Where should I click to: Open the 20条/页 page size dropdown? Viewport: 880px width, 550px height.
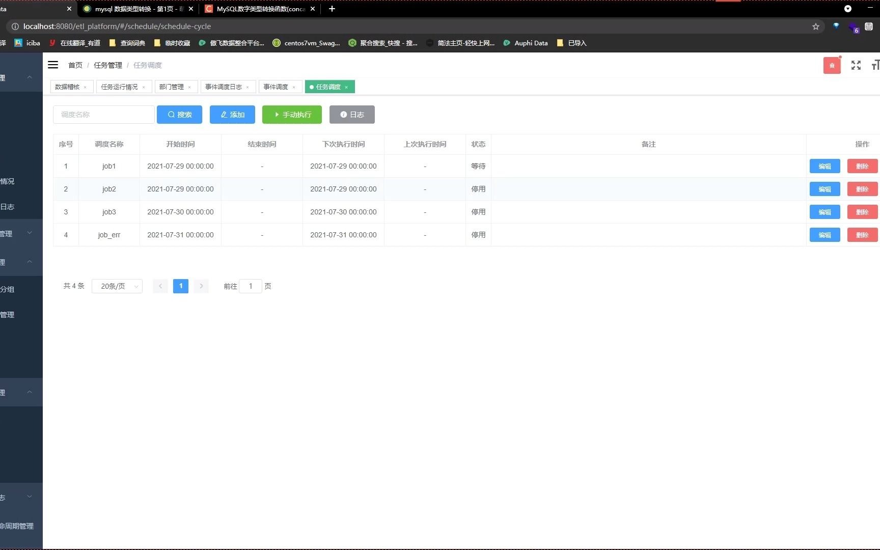click(x=117, y=286)
